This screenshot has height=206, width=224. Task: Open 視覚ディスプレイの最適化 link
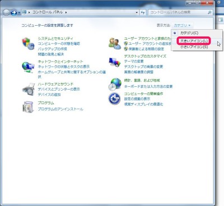click(x=143, y=104)
